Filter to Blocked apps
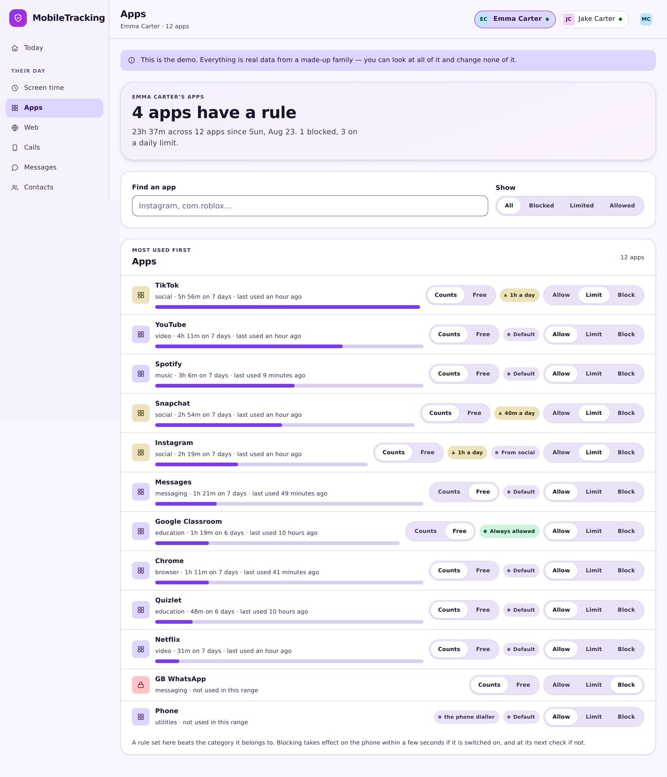Screen dimensions: 667x777 pos(541,206)
